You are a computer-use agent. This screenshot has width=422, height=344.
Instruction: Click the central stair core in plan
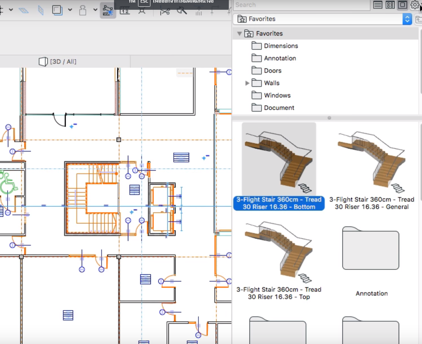click(x=93, y=198)
